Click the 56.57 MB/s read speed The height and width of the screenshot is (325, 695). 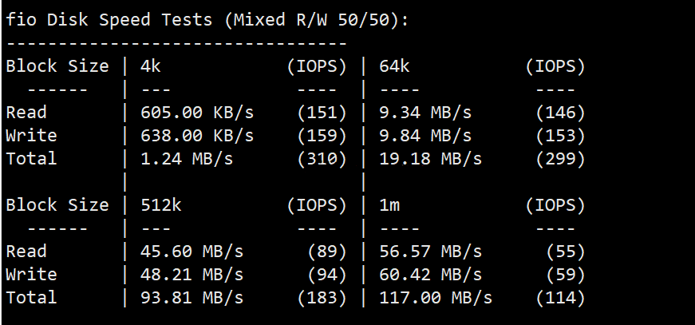click(x=430, y=252)
